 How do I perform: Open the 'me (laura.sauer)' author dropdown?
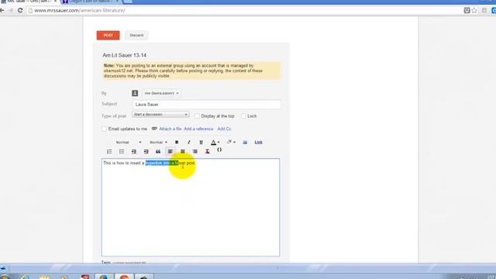coord(161,93)
